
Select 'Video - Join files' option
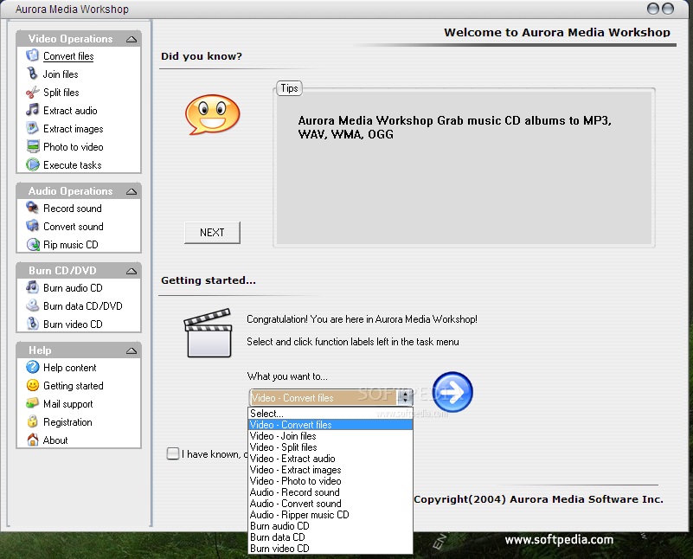click(330, 436)
